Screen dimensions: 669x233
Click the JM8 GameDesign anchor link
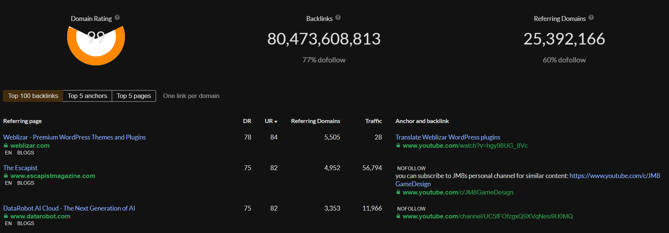pos(528,180)
